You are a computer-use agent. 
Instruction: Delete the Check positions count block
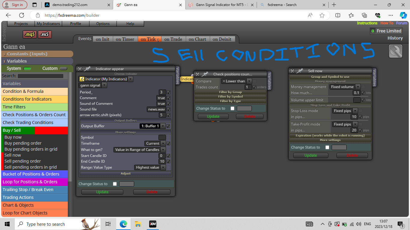(x=250, y=116)
